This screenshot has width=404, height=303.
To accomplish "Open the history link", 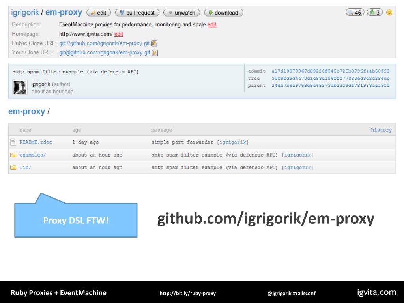I will pos(381,130).
